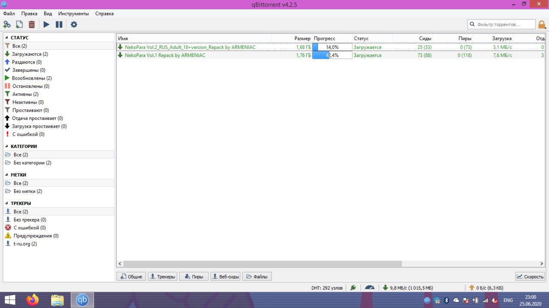Collapse the ТРЕКЕРЫ section

[x=6, y=203]
